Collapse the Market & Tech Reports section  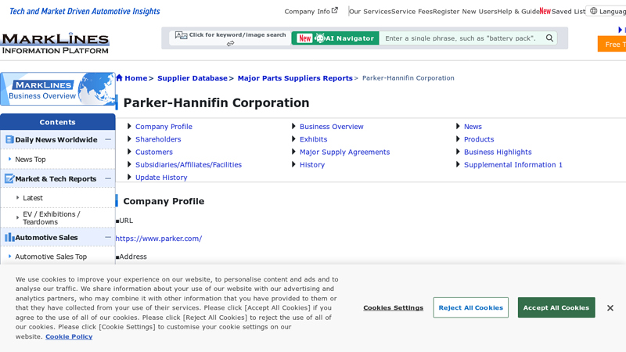pos(108,179)
